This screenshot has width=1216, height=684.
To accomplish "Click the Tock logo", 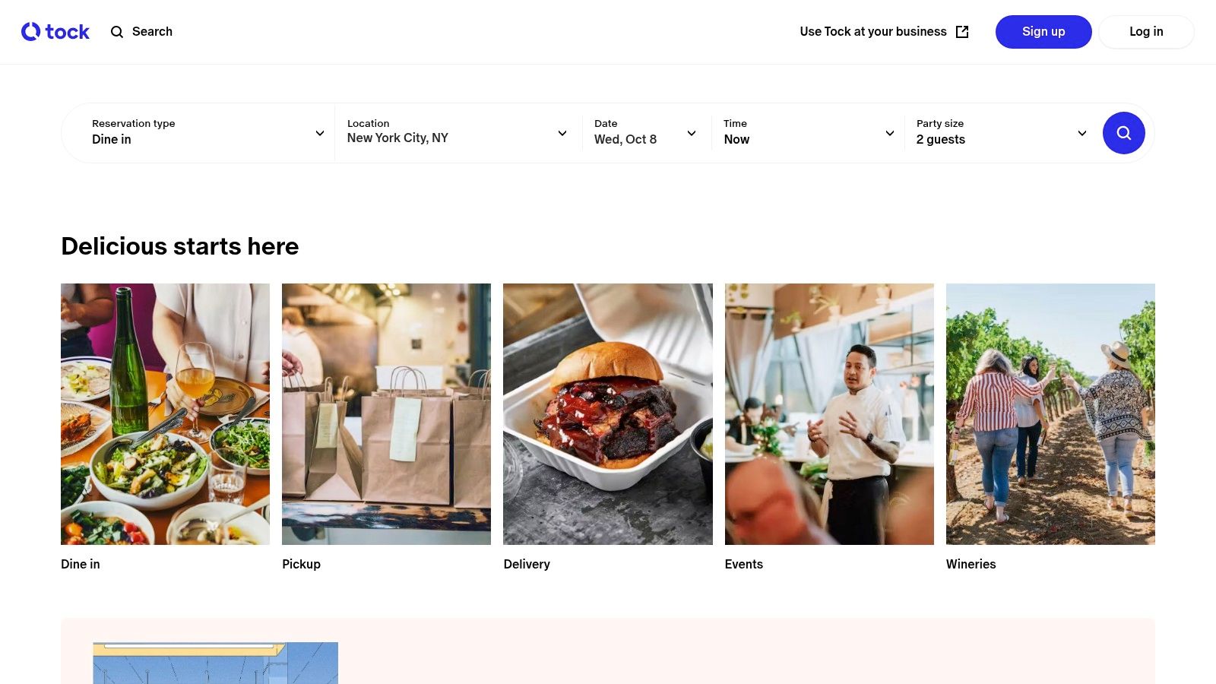I will [55, 32].
